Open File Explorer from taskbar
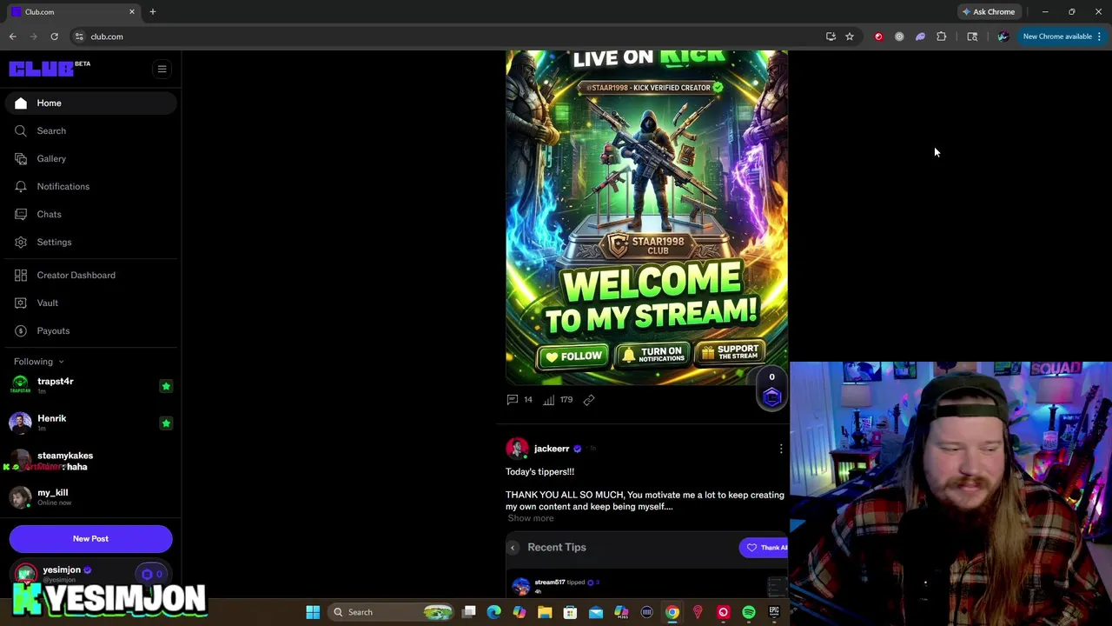1112x626 pixels. point(545,612)
